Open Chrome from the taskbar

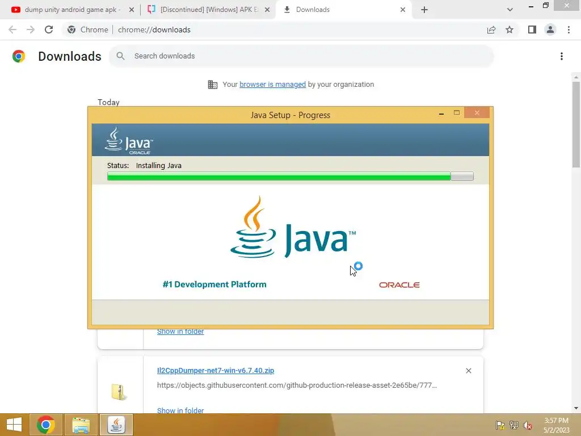[46, 425]
